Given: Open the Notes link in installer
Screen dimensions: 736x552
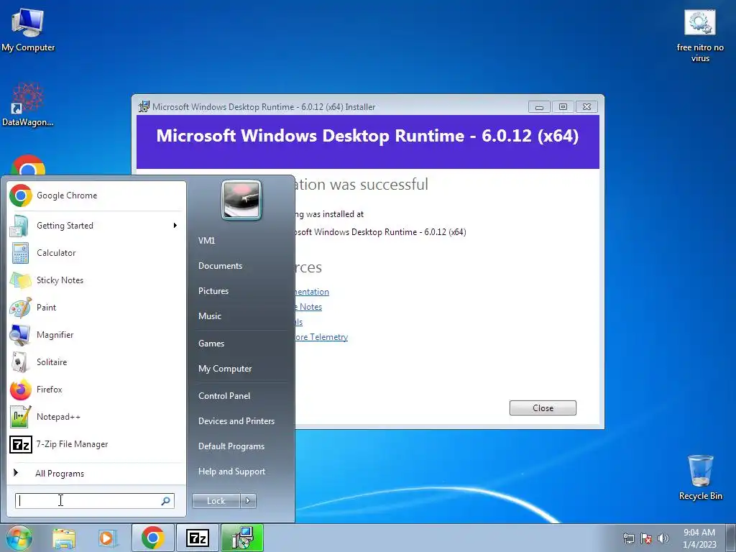Looking at the screenshot, I should point(308,307).
